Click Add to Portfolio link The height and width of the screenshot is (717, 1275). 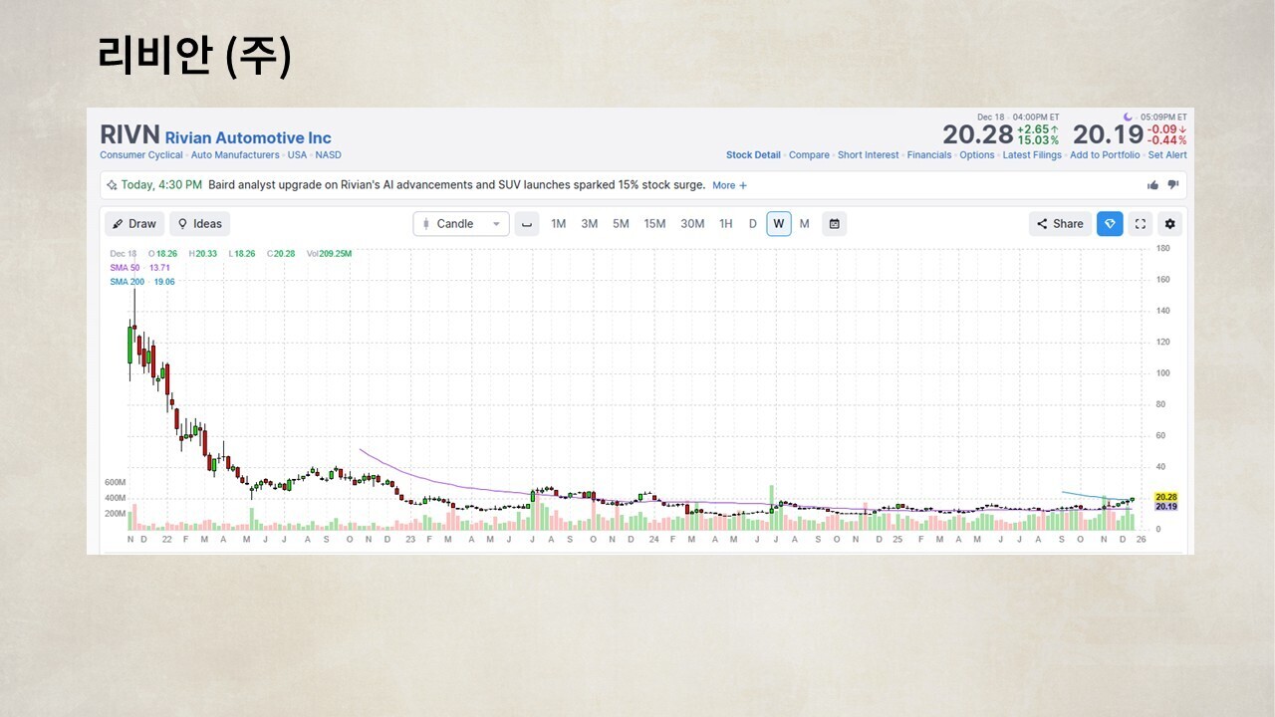click(1105, 155)
